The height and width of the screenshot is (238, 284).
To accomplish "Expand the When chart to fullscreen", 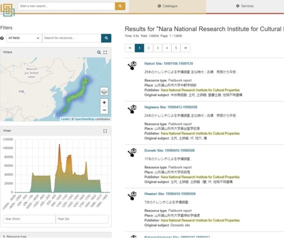I will 105,131.
